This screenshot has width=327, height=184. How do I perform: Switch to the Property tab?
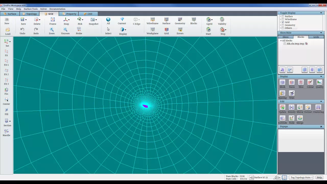point(69,14)
